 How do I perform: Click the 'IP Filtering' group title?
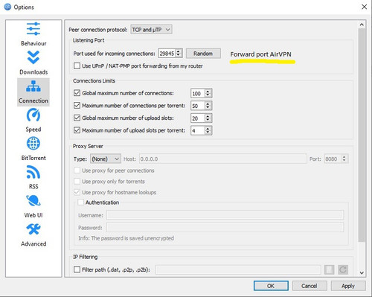click(x=85, y=257)
